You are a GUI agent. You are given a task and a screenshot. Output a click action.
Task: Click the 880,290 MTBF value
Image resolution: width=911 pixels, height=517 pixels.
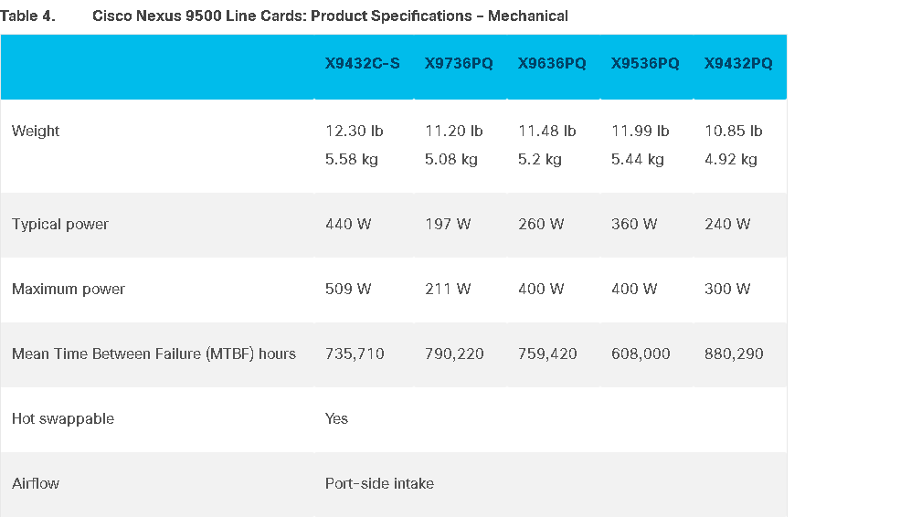(734, 353)
